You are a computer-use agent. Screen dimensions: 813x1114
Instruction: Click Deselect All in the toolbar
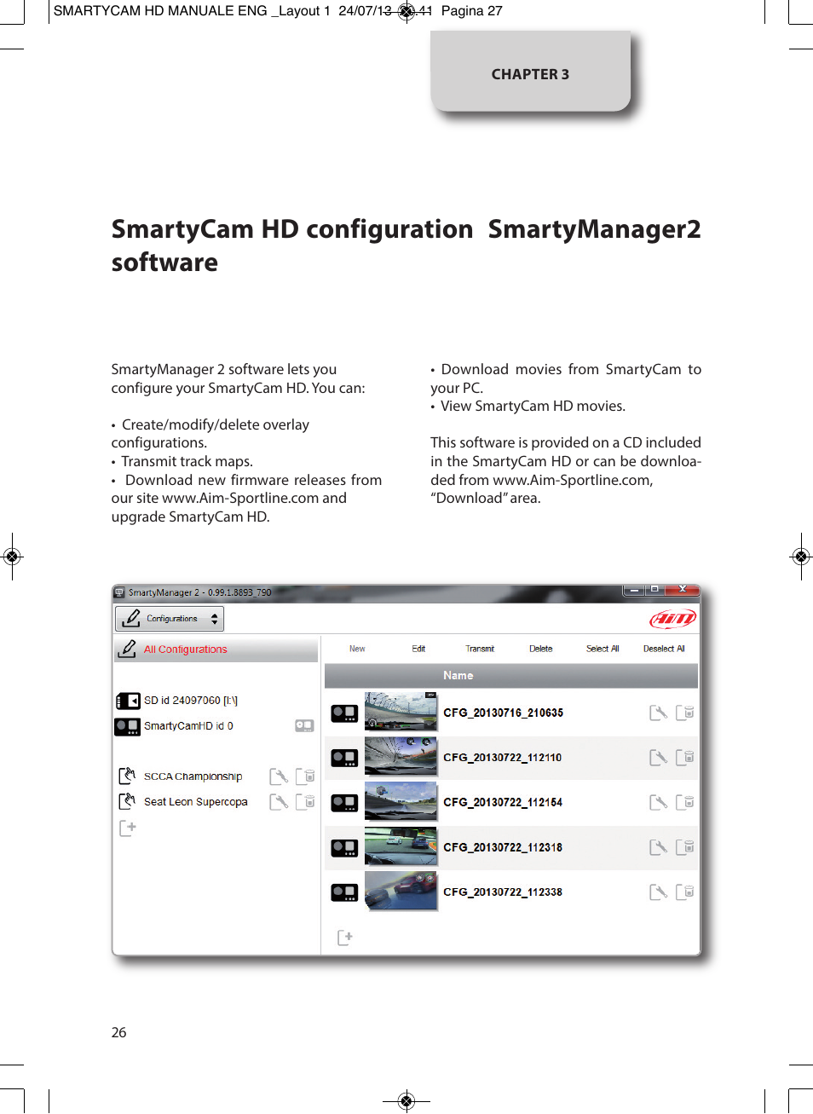(x=664, y=649)
